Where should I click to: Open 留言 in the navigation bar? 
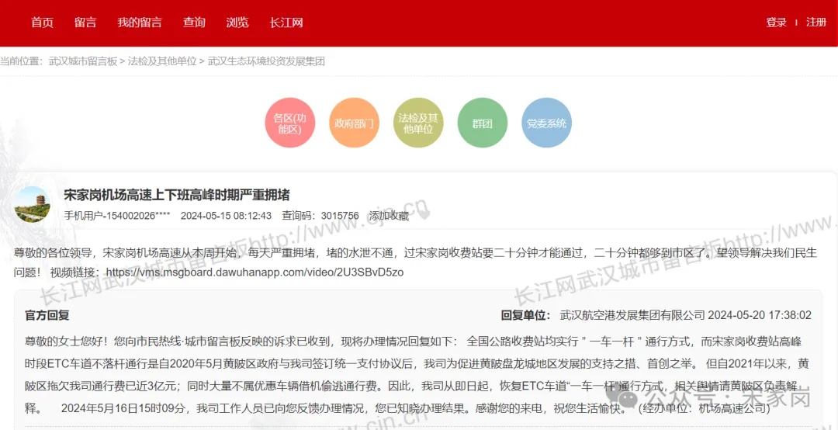click(85, 23)
